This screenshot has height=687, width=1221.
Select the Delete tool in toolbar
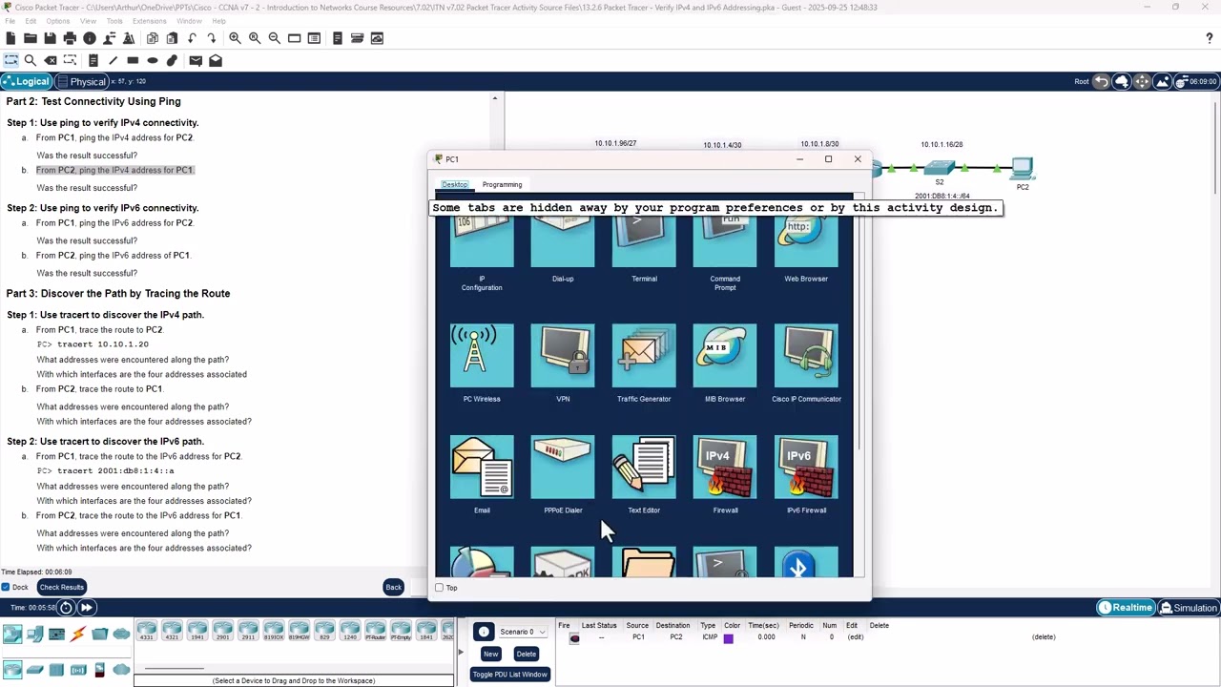[51, 60]
